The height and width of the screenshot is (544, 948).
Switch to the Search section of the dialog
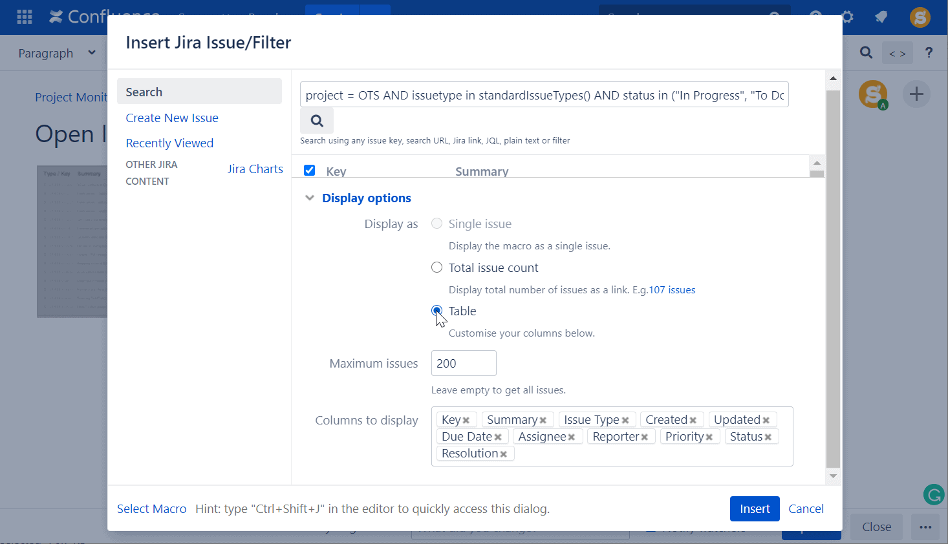point(144,92)
